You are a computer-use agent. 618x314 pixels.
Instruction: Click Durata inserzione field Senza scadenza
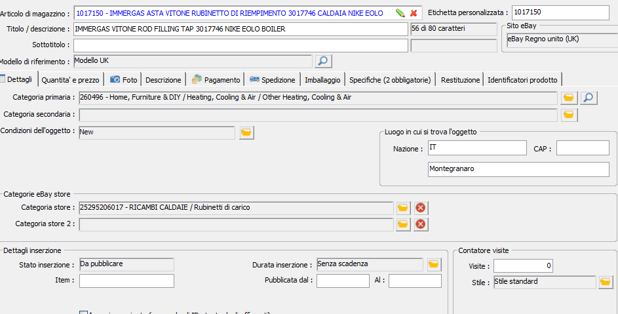[x=370, y=264]
